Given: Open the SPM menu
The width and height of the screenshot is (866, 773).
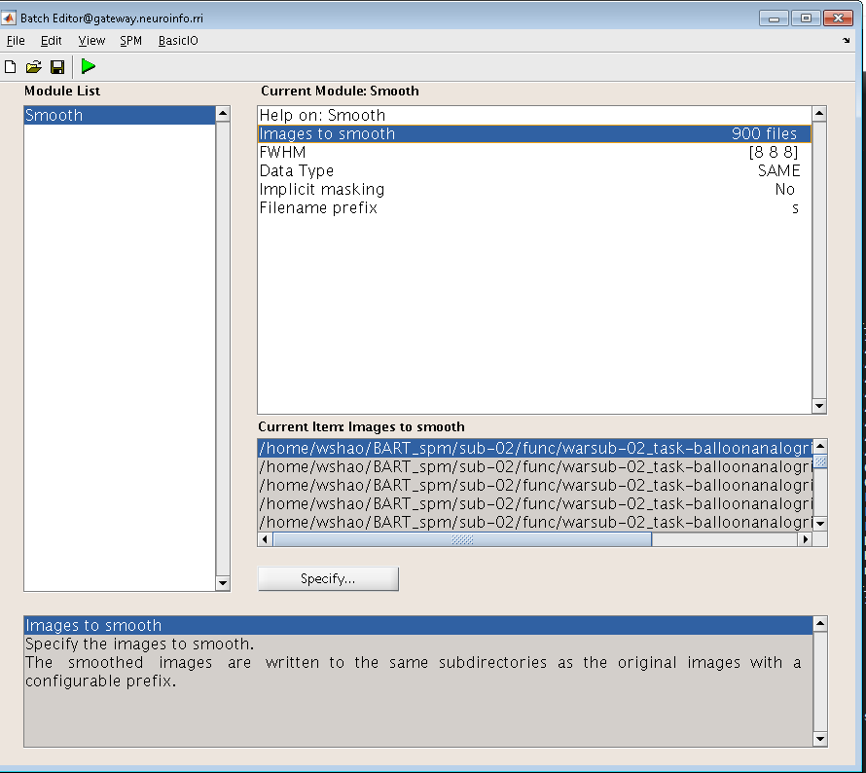Looking at the screenshot, I should coord(131,40).
